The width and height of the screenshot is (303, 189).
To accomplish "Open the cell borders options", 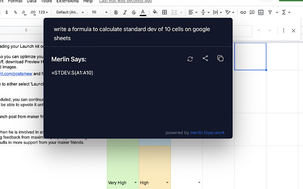I will (x=164, y=12).
